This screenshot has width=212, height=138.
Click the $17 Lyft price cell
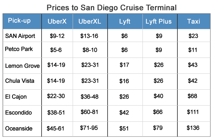coord(124,65)
